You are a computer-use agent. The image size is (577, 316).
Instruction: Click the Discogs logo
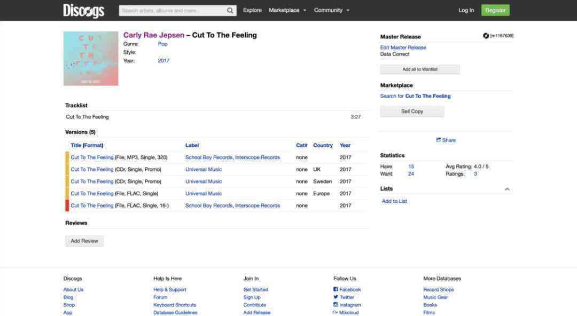[x=83, y=10]
